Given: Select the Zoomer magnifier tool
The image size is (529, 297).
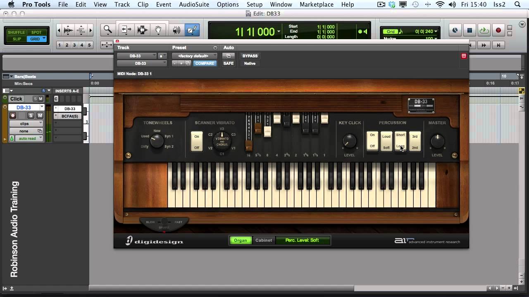Looking at the screenshot, I should pos(108,30).
